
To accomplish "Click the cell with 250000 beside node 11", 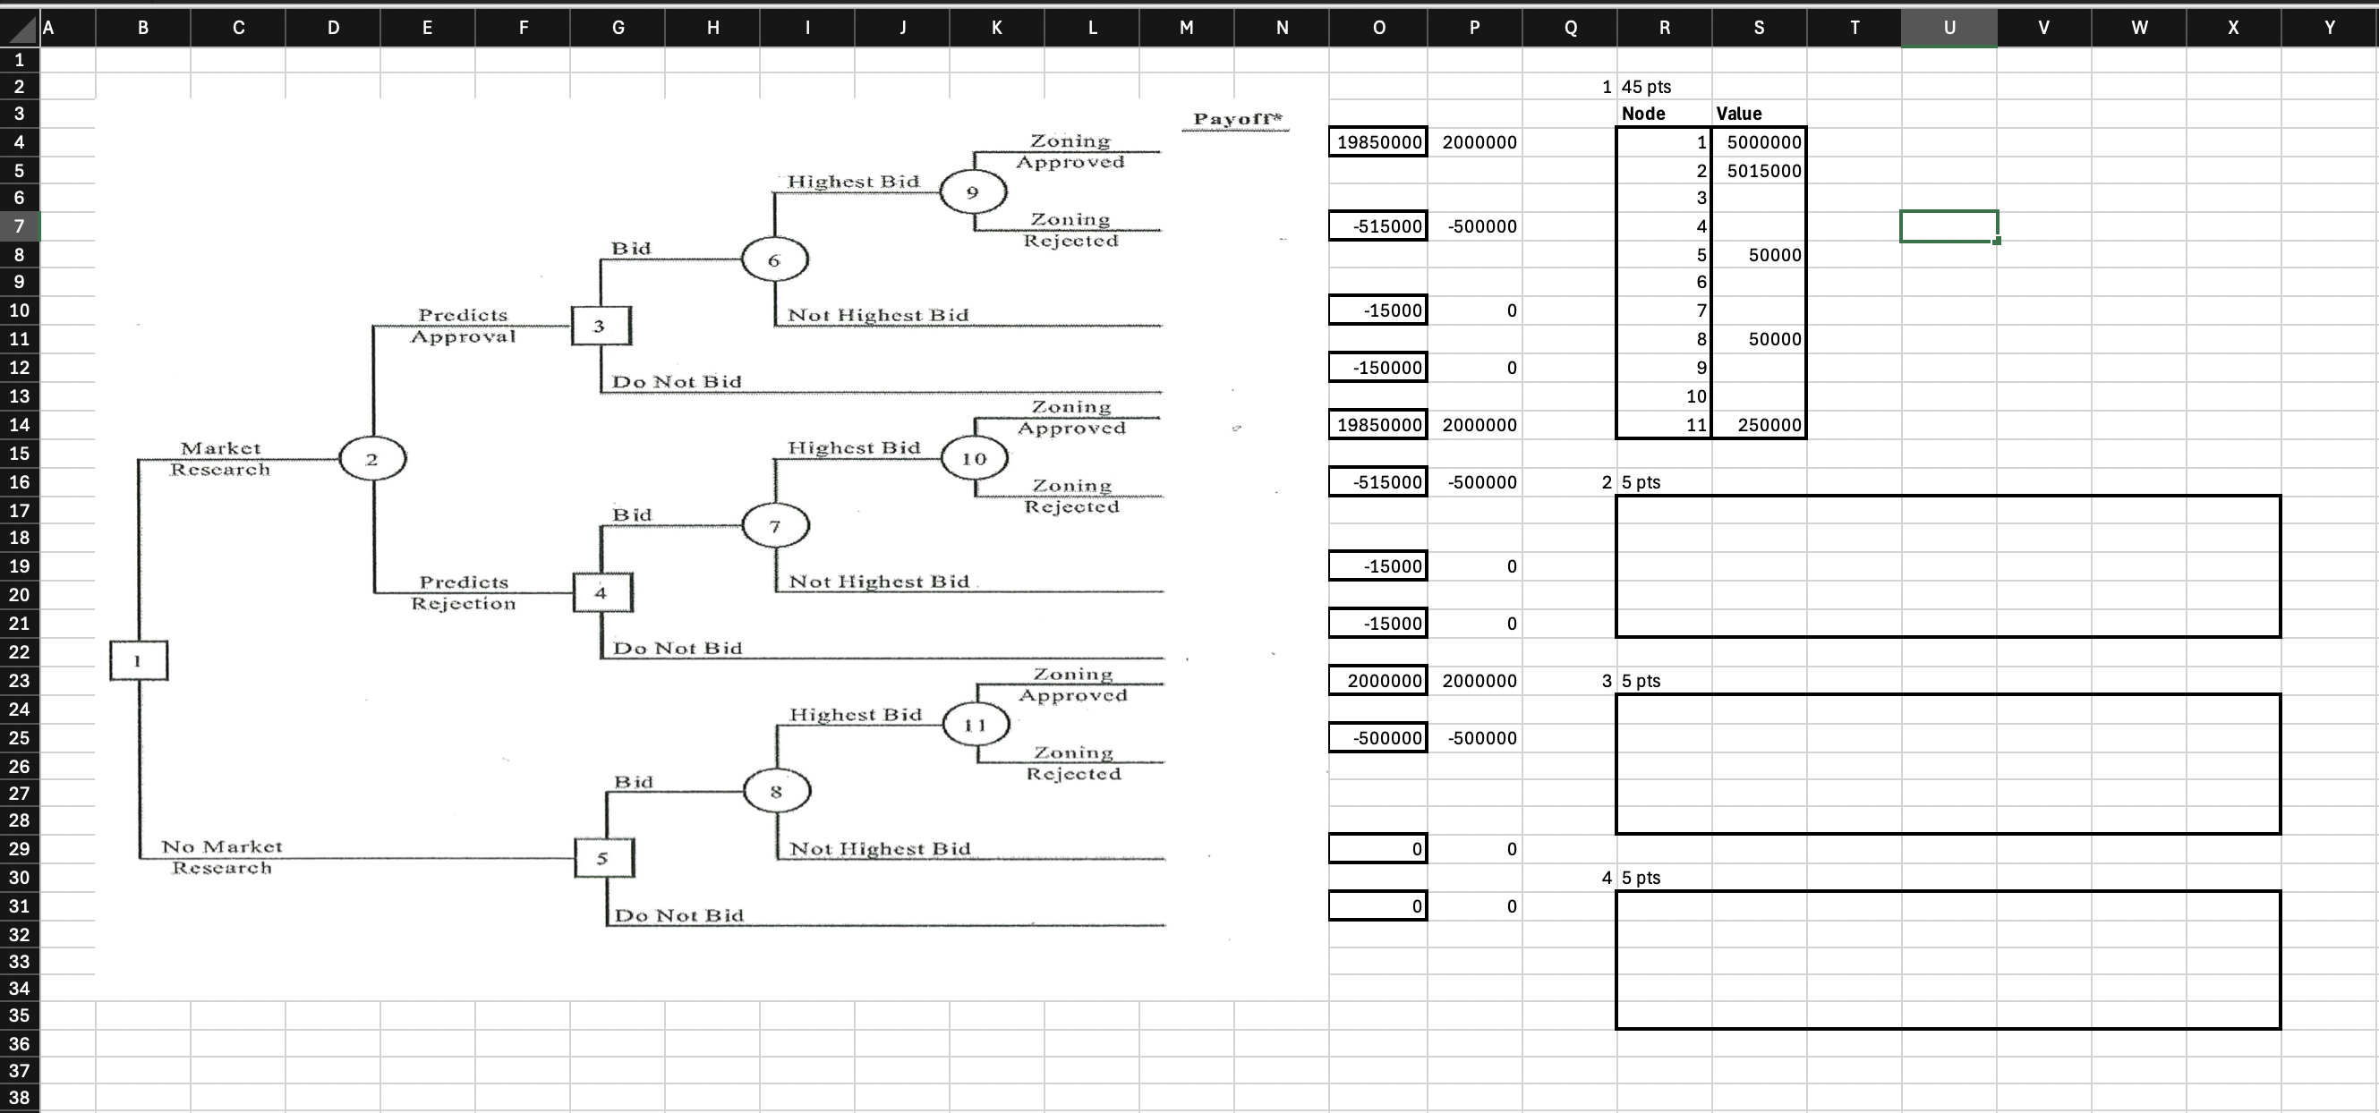I will (1775, 424).
